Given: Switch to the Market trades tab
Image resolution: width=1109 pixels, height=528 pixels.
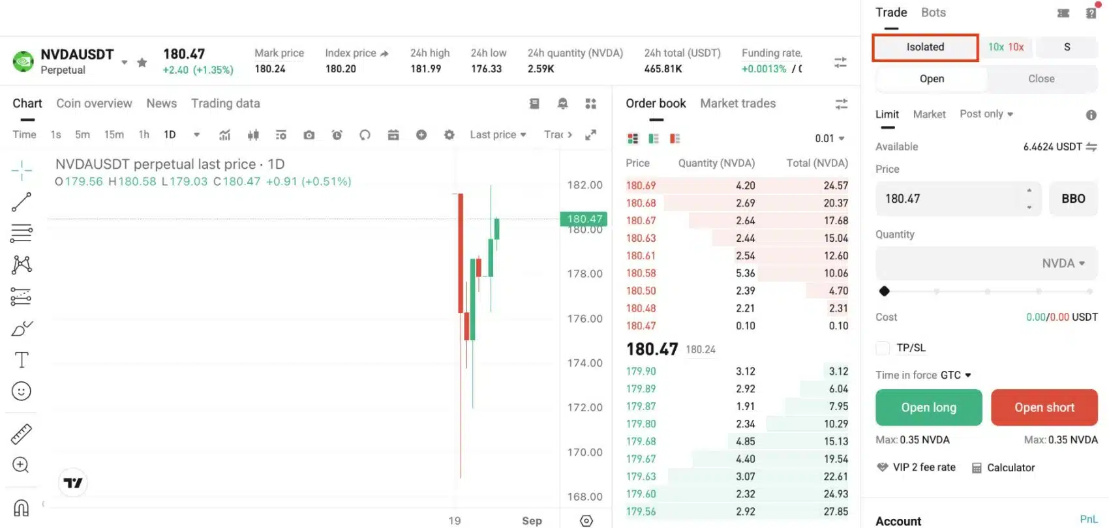Looking at the screenshot, I should click(x=738, y=103).
